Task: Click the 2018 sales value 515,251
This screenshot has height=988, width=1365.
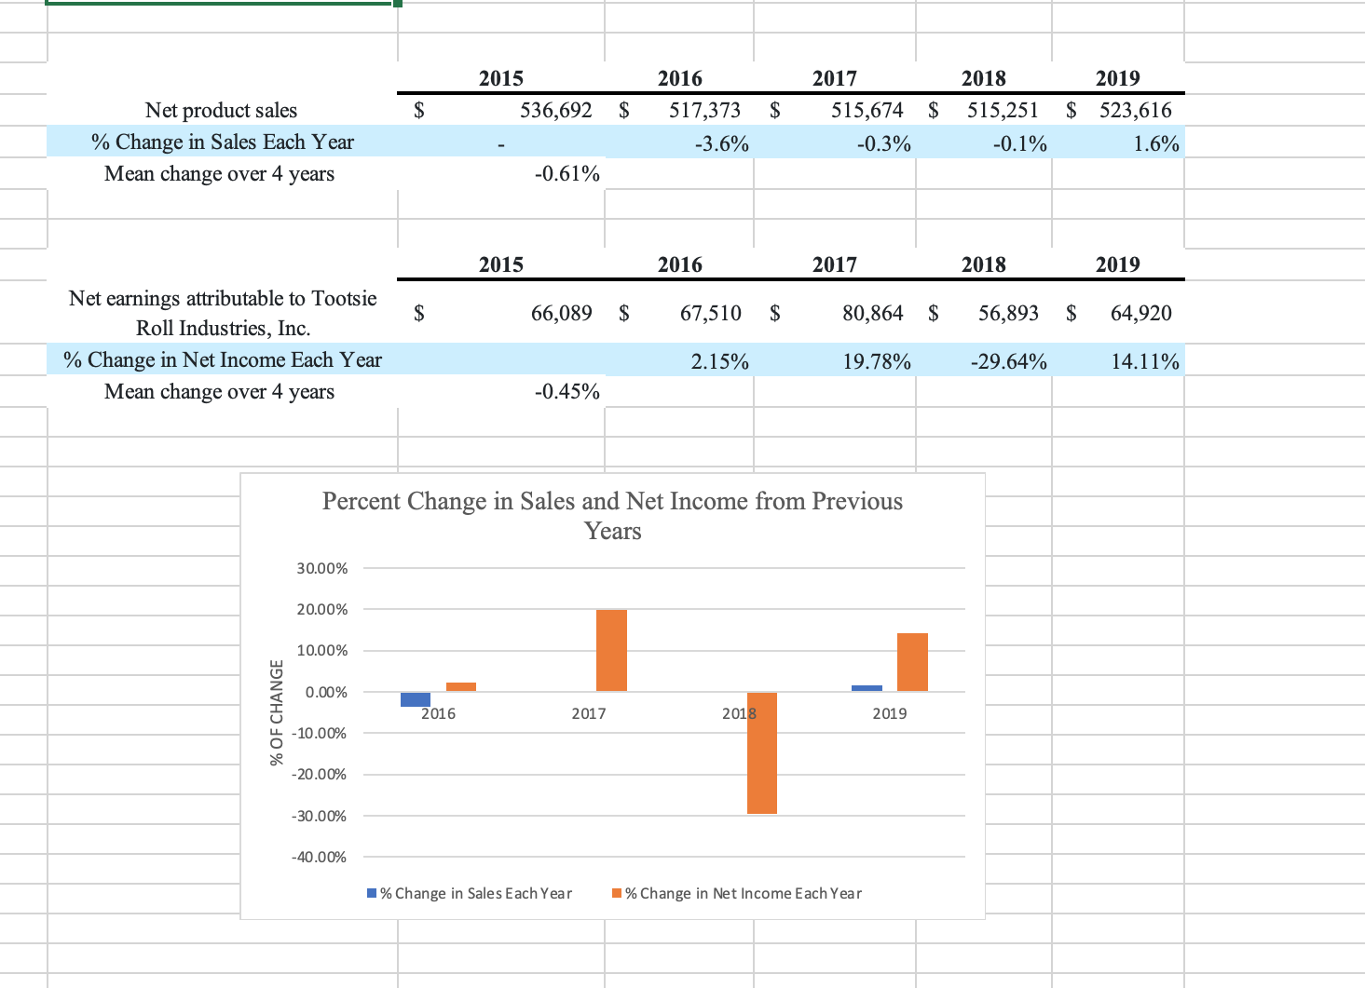Action: [x=1003, y=110]
